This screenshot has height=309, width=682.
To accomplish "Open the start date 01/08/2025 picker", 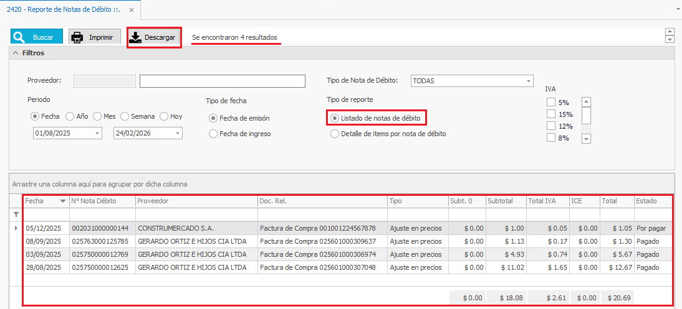I will click(x=97, y=133).
